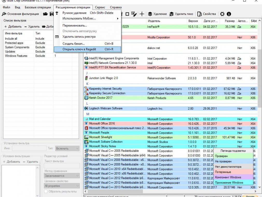The width and height of the screenshot is (262, 197).
Task: Click the application list vertical scrollbar thumb
Action: [259, 78]
